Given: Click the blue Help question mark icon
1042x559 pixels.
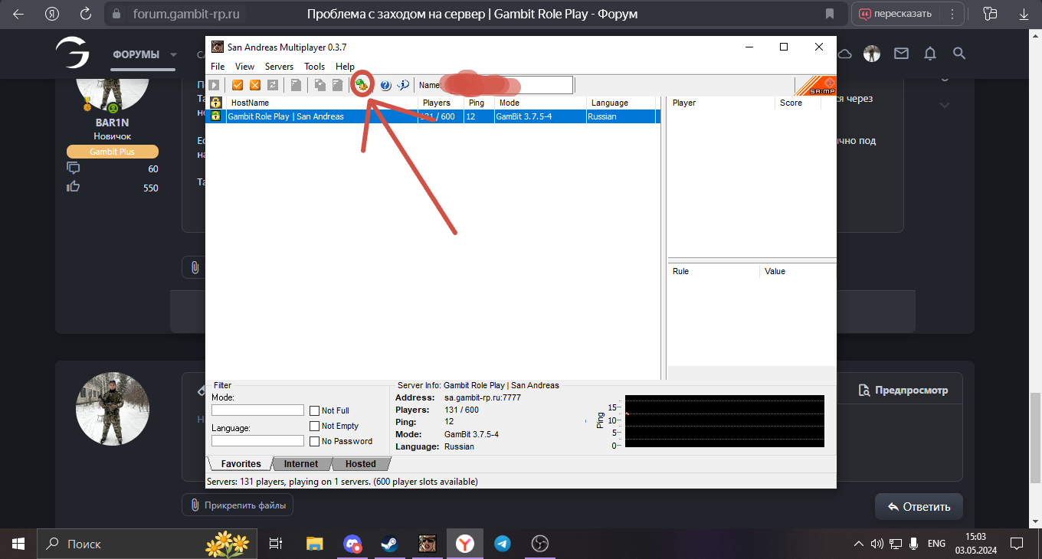Looking at the screenshot, I should click(385, 85).
